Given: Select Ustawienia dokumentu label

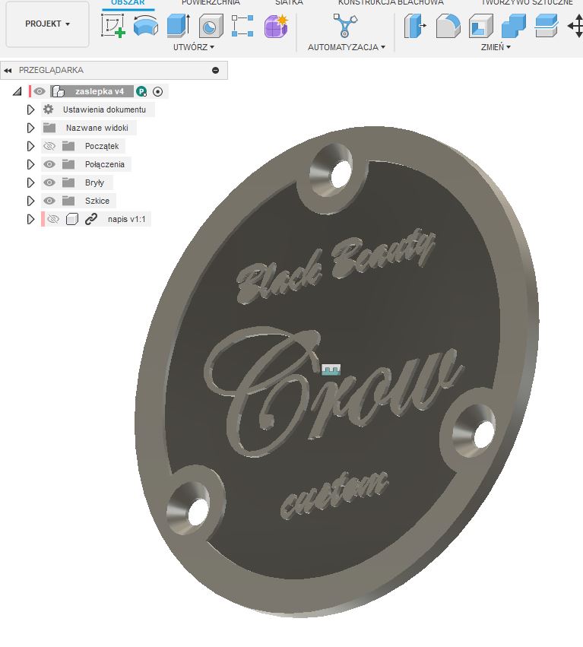Looking at the screenshot, I should (x=104, y=109).
